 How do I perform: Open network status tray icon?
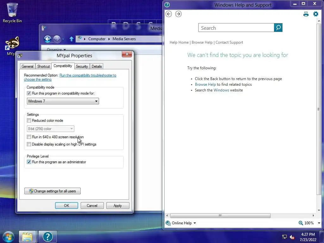pos(284,237)
